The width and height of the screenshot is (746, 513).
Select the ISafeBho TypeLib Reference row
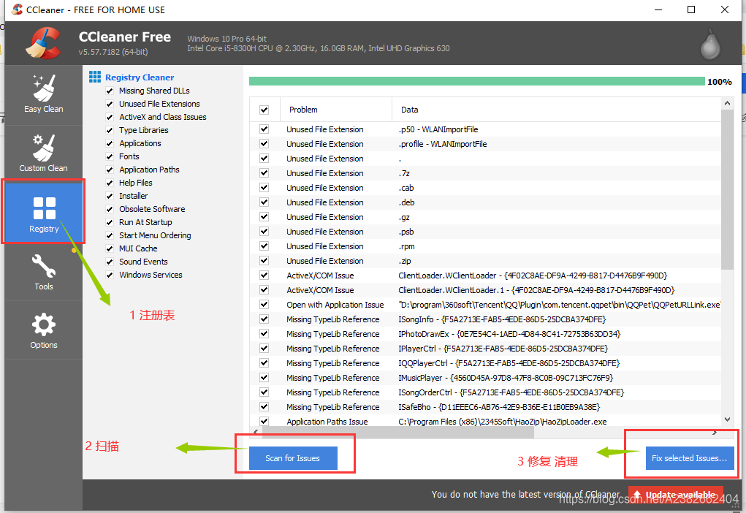[485, 407]
